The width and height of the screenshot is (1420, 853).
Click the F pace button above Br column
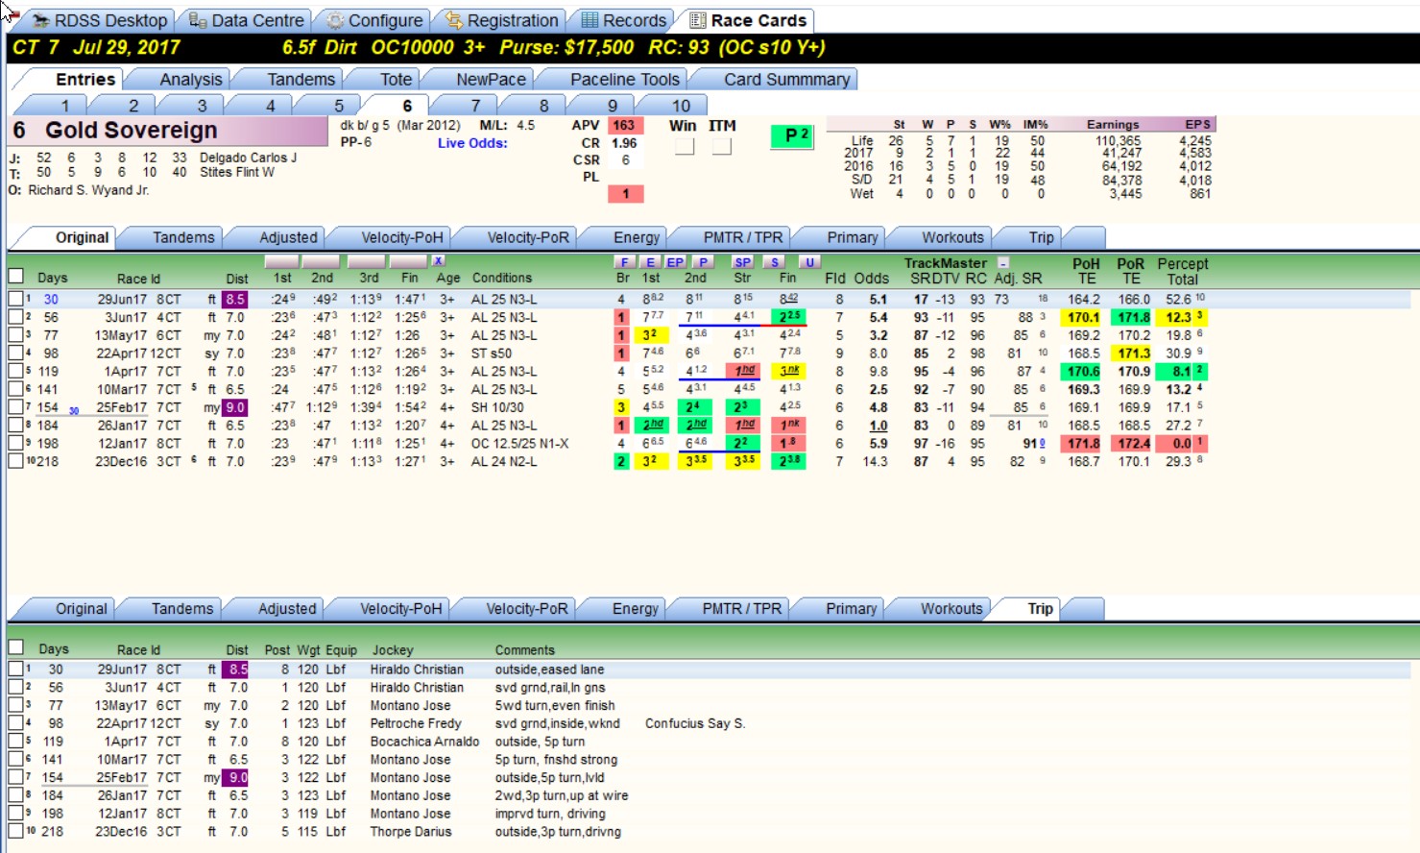624,261
